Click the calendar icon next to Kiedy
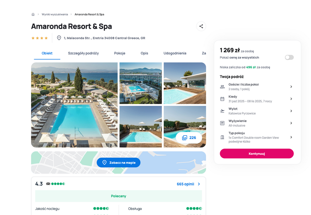 pos(222,99)
